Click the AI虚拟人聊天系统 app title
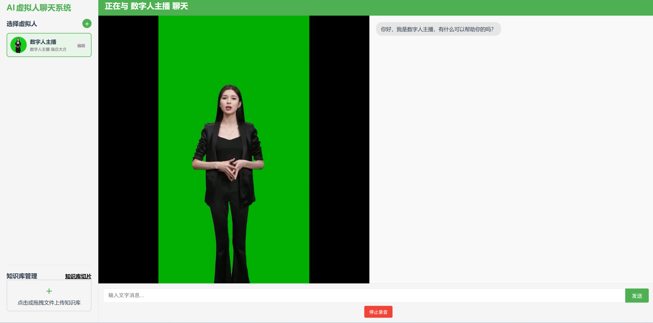653x323 pixels. tap(39, 8)
